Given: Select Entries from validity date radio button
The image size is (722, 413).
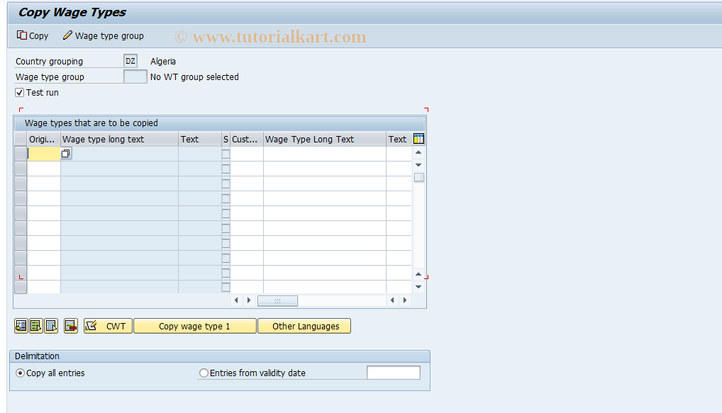Looking at the screenshot, I should point(204,373).
